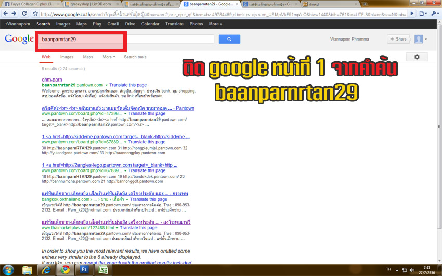Viewport: 442px width, 276px height.
Task: Open dropdown arrow next to baanparnrtan29.pantown.com
Action: click(x=107, y=85)
